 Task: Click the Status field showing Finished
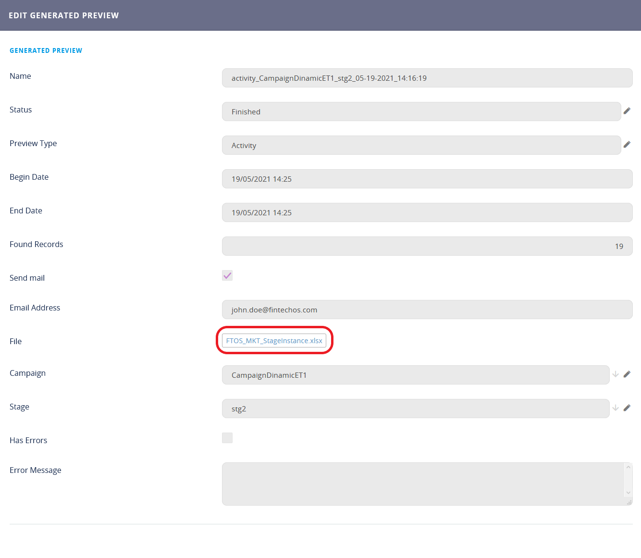421,112
